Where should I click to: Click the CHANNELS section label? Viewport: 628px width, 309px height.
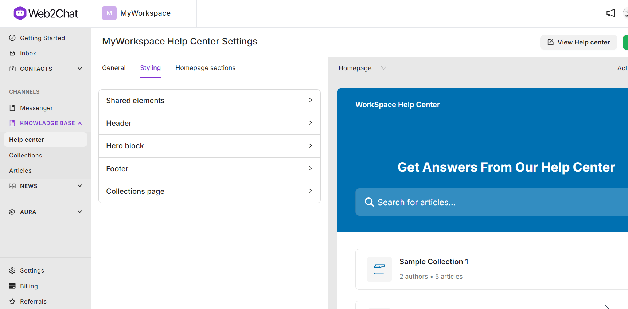coord(24,92)
